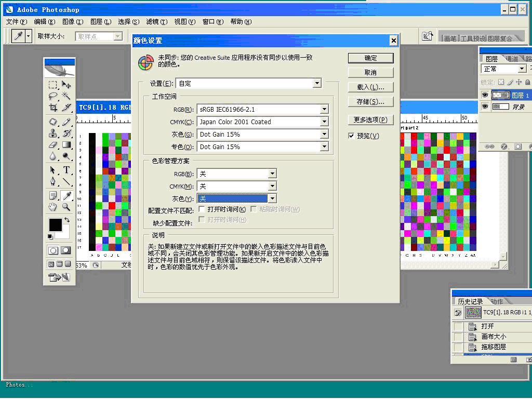Screen dimensions: 532x399
Task: Select the Brush tool
Action: [66, 122]
